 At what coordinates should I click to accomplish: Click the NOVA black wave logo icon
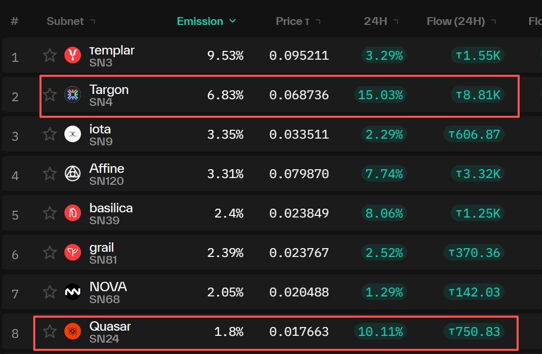pyautogui.click(x=73, y=292)
